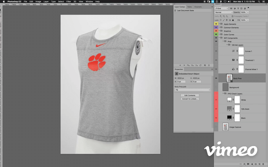Click the Y position input field
Image resolution: width=268 pixels, height=167 pixels.
point(197,82)
